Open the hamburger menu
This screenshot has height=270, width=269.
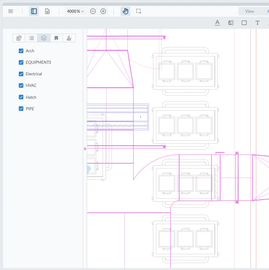pyautogui.click(x=10, y=11)
